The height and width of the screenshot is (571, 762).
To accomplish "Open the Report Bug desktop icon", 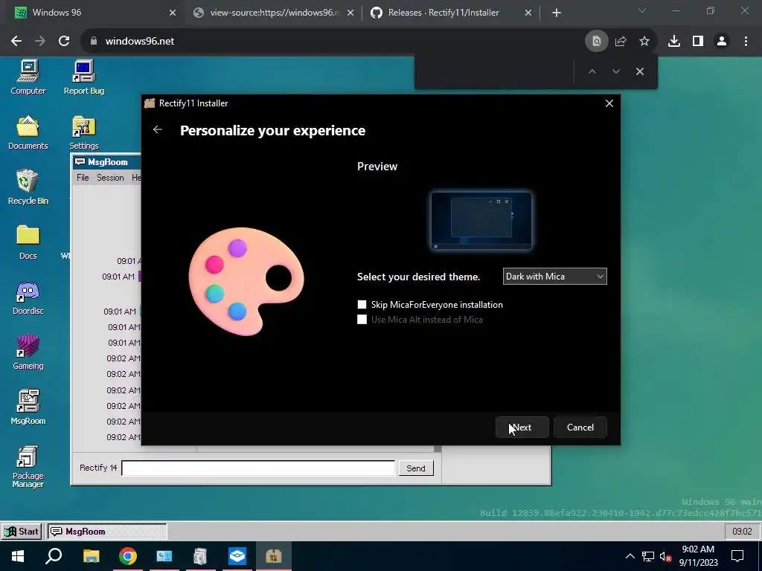I will 83,77.
